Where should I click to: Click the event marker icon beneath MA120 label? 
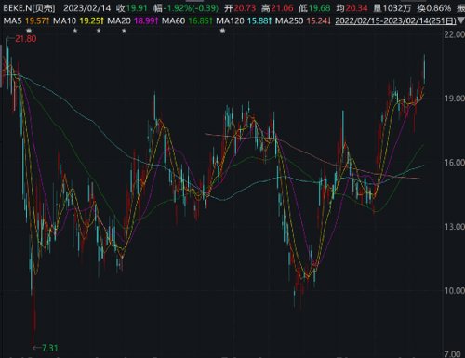[x=223, y=31]
